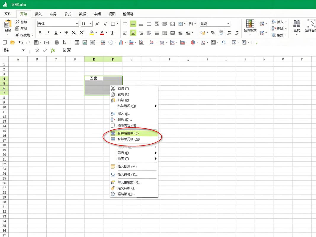Click the Undo arrow icon
Screen dimensions: 316x237
pyautogui.click(x=20, y=43)
